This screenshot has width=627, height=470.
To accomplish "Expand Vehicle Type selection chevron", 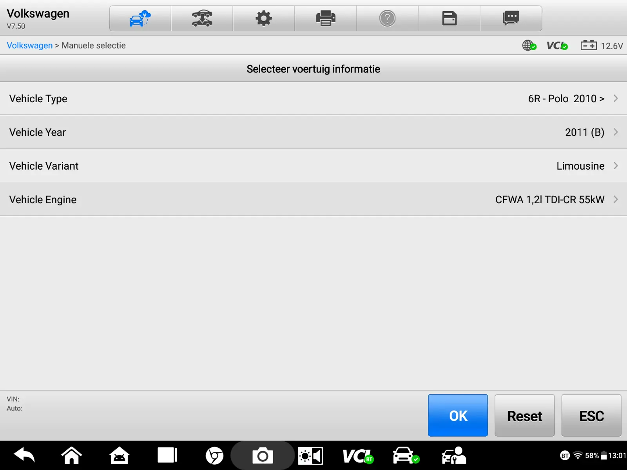I will [616, 98].
